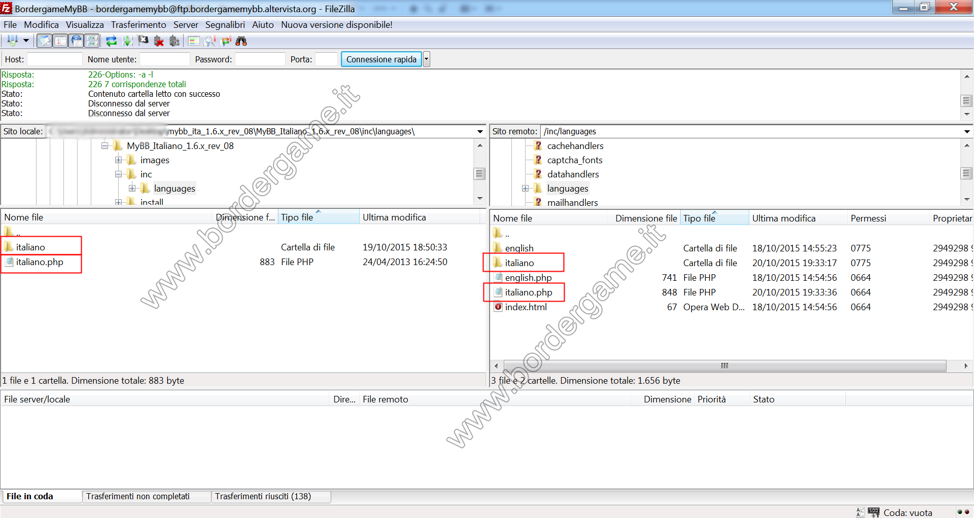Open the directory listing filters dialog

[x=193, y=41]
